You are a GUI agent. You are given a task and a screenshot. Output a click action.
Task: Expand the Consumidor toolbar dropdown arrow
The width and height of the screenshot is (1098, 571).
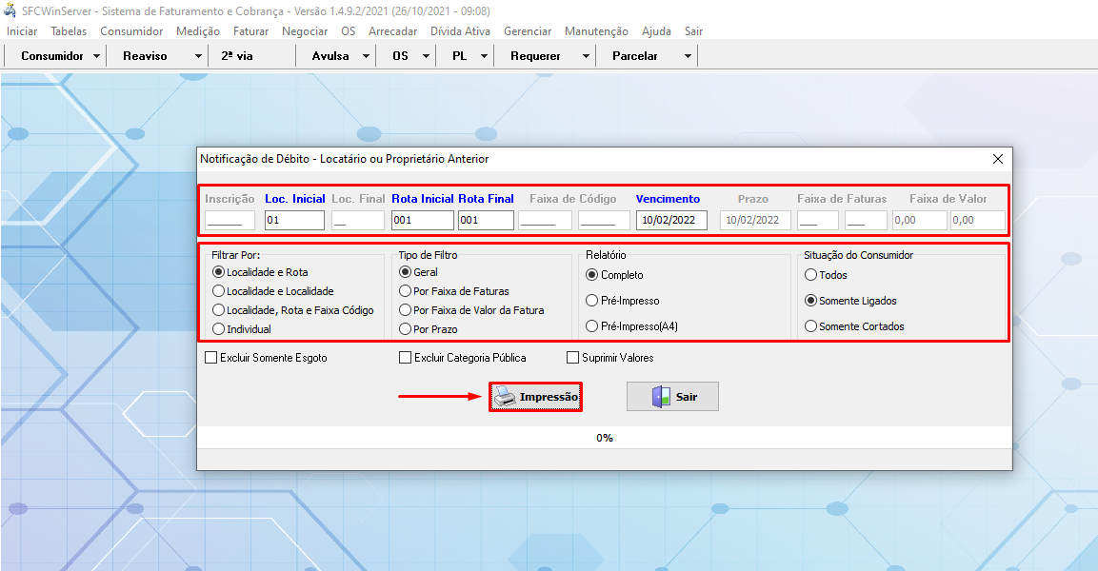tap(97, 56)
